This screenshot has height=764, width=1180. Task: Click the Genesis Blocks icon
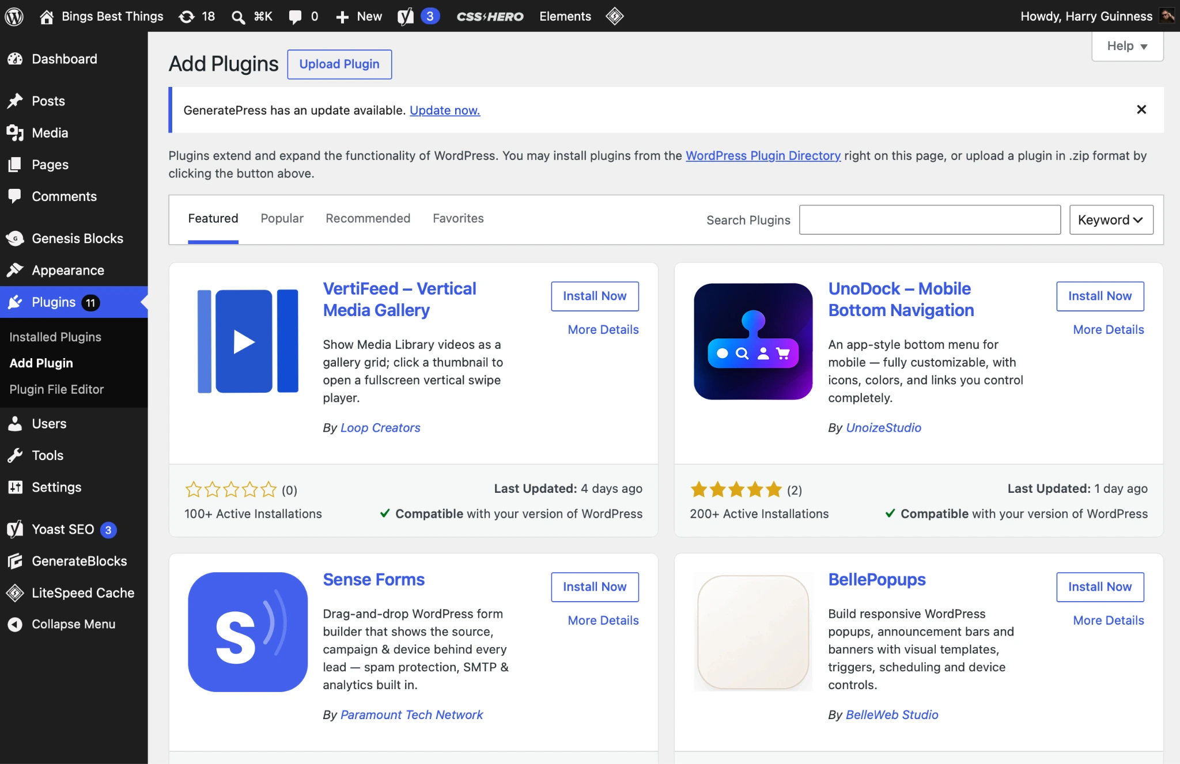tap(16, 238)
